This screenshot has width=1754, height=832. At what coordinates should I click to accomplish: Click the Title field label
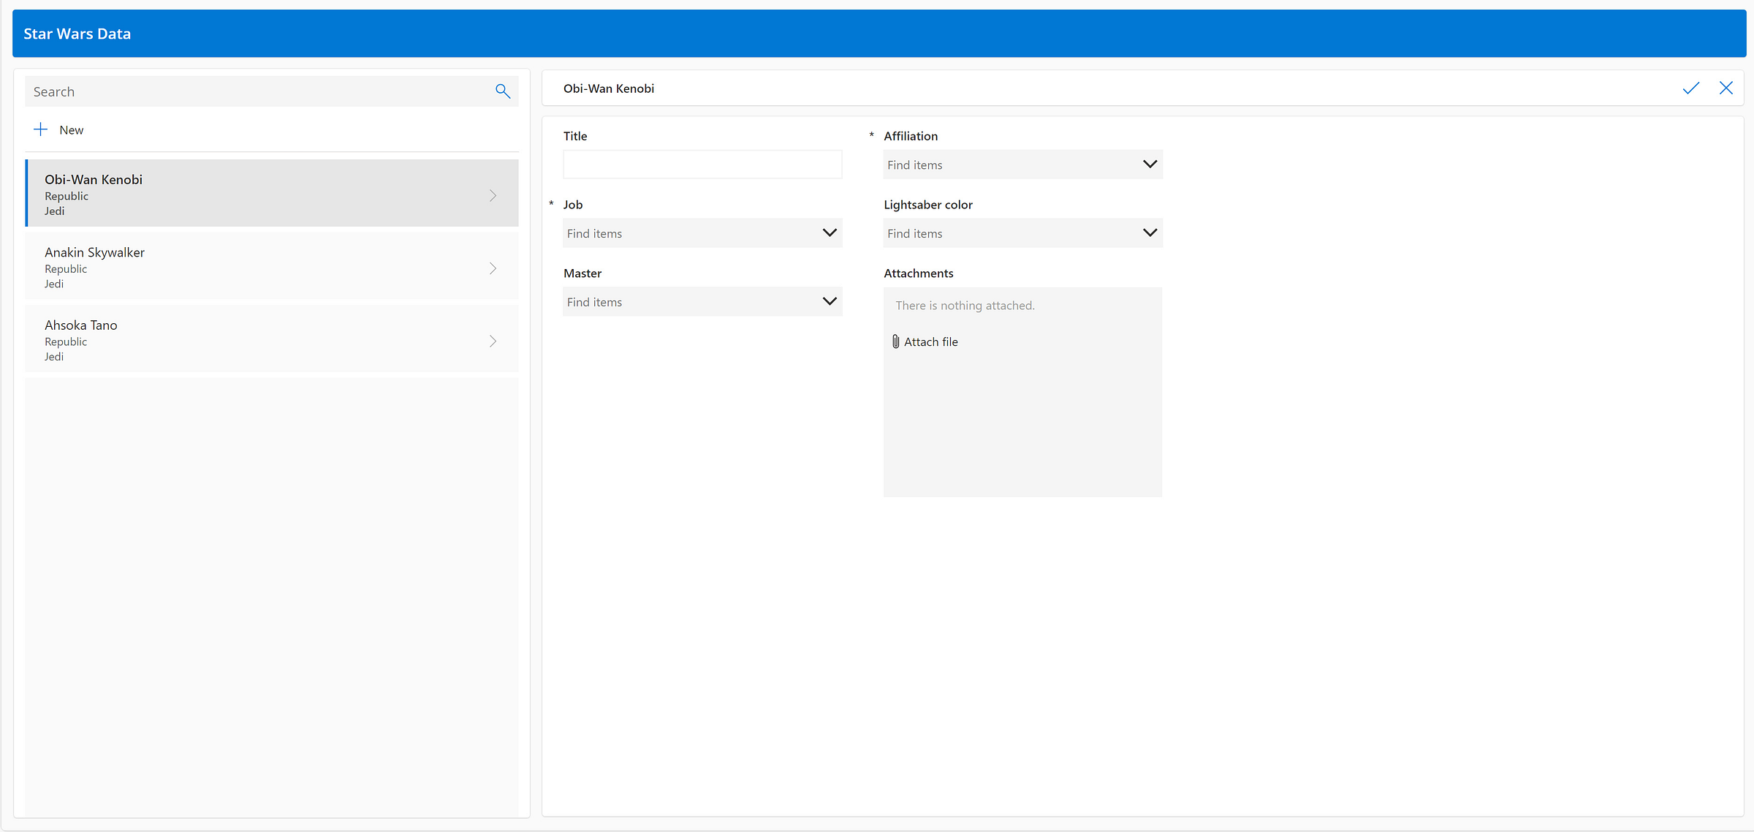[575, 136]
